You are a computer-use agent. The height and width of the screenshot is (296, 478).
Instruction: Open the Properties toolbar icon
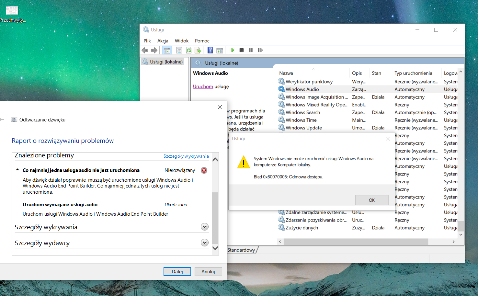[179, 50]
